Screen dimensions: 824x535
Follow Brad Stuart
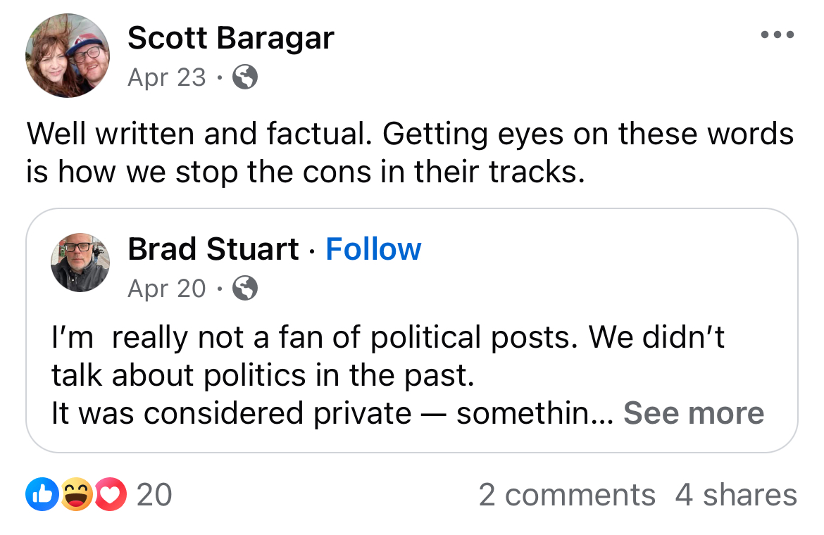click(x=373, y=249)
